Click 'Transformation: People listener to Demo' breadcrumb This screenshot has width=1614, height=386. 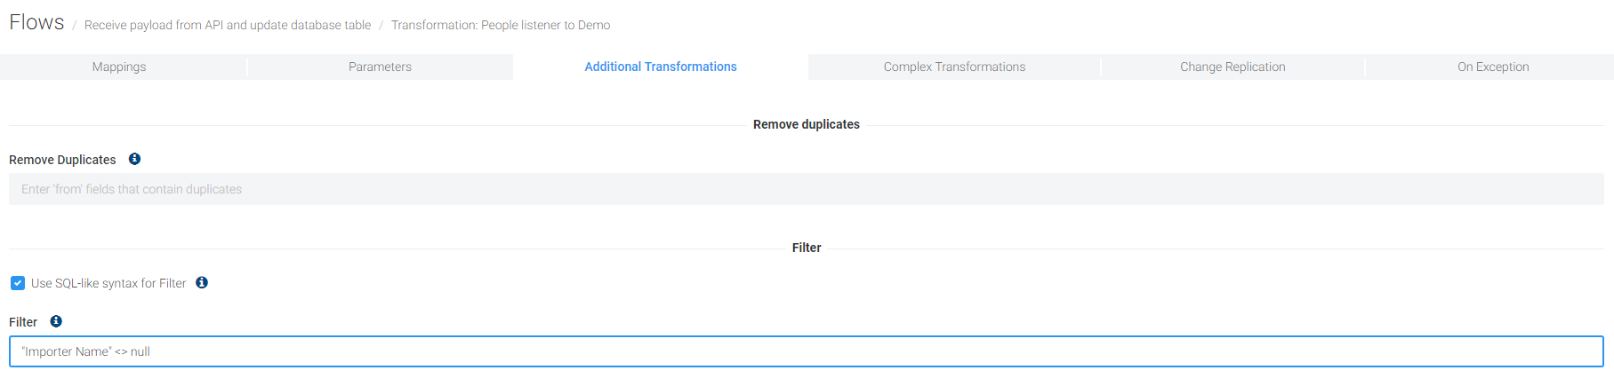click(x=501, y=25)
